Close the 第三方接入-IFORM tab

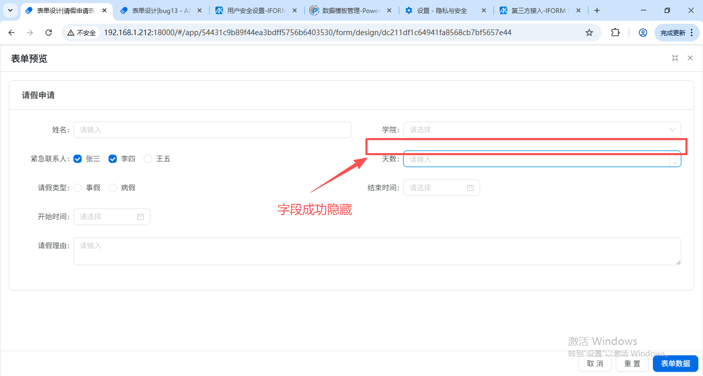[578, 10]
